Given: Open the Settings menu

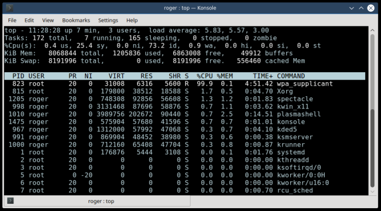Looking at the screenshot, I should click(x=108, y=20).
